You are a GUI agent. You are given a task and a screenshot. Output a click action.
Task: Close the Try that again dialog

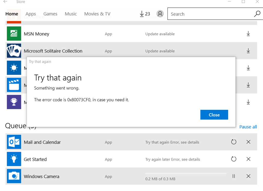coord(214,115)
